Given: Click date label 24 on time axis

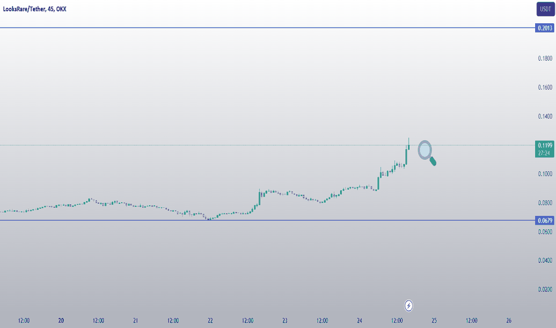Looking at the screenshot, I should pos(360,321).
